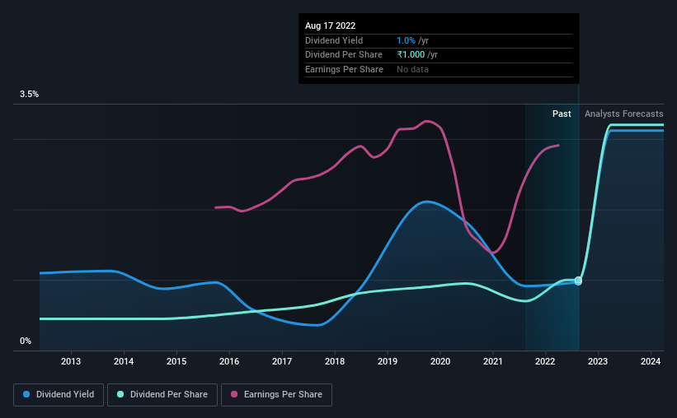Click the ₹1.000 Dividend Per Share tooltip value
The height and width of the screenshot is (418, 677).
pyautogui.click(x=411, y=55)
